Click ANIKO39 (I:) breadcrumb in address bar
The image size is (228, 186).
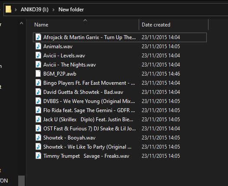35,10
